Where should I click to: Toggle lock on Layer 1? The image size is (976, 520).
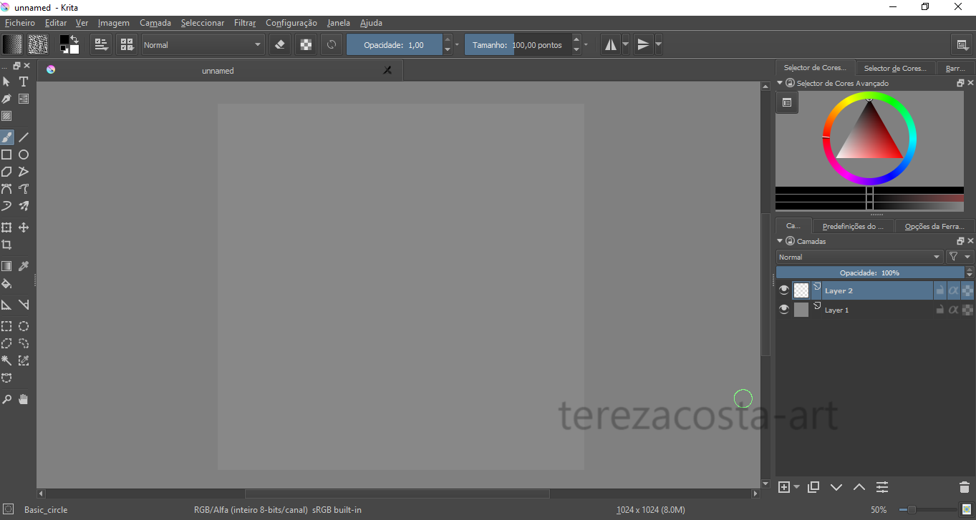(939, 310)
